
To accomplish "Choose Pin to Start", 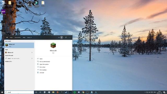I will [x=42, y=67].
